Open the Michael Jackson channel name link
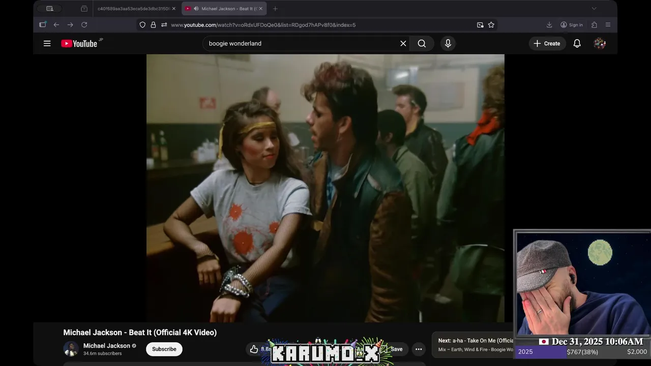651x366 pixels. [x=107, y=346]
